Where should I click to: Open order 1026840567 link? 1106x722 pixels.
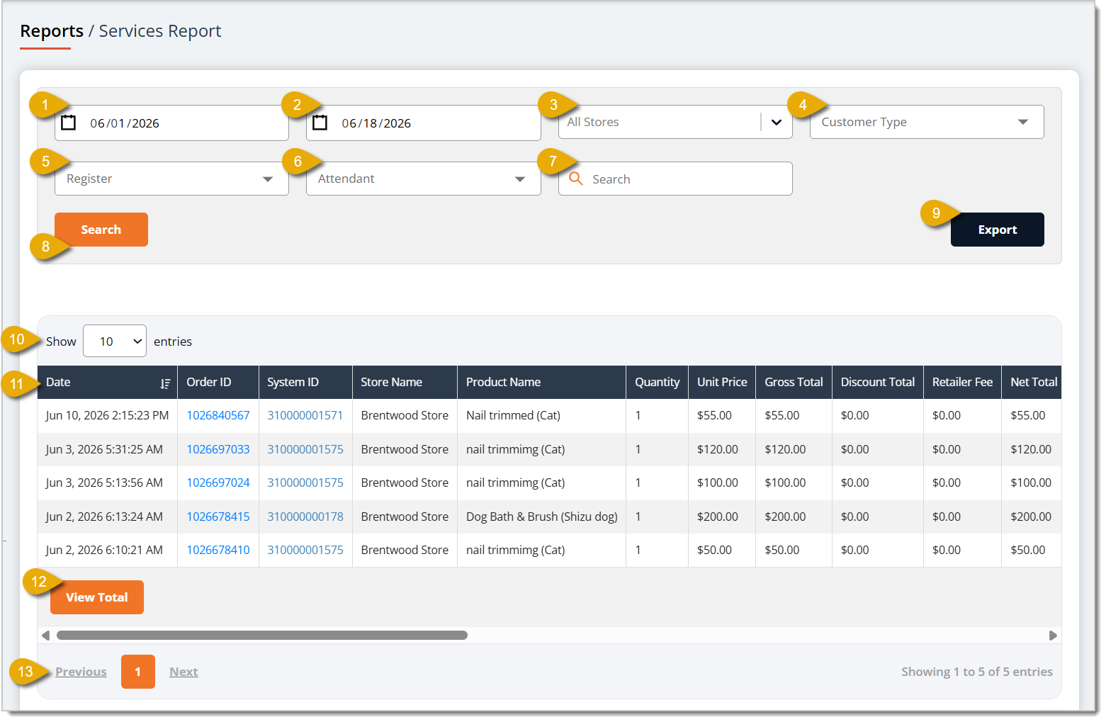218,415
